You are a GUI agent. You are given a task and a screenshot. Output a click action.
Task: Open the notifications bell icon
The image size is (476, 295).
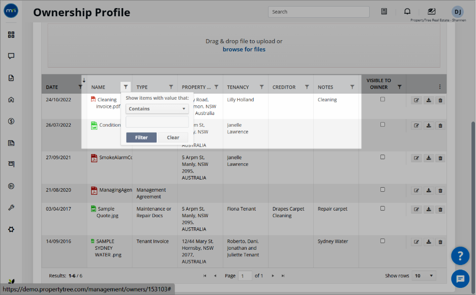[x=407, y=12]
